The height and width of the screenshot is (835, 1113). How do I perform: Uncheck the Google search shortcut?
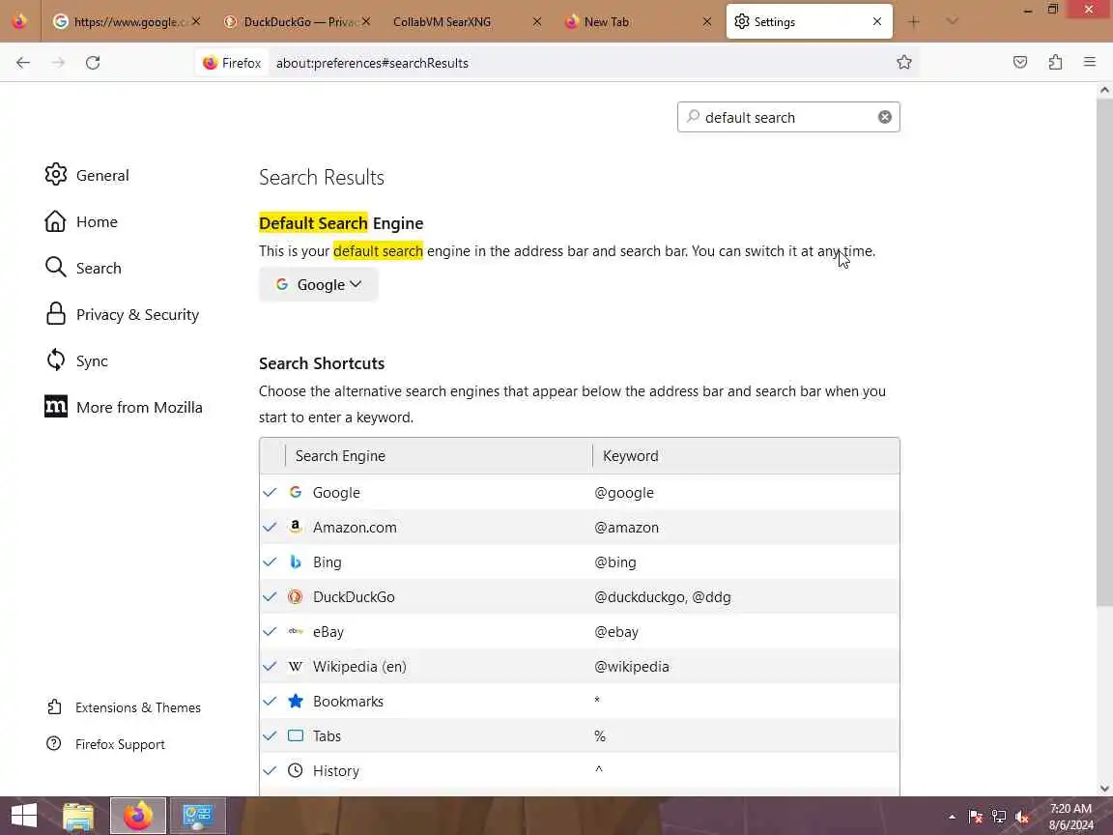click(x=270, y=492)
